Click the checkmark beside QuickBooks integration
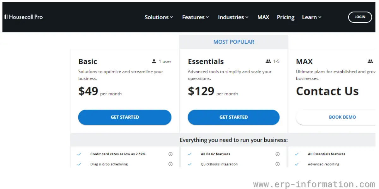Viewport: 379px width, 189px height. tap(190, 164)
